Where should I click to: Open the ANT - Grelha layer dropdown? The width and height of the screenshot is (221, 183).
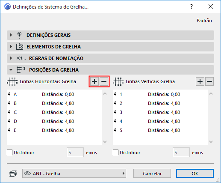74,174
